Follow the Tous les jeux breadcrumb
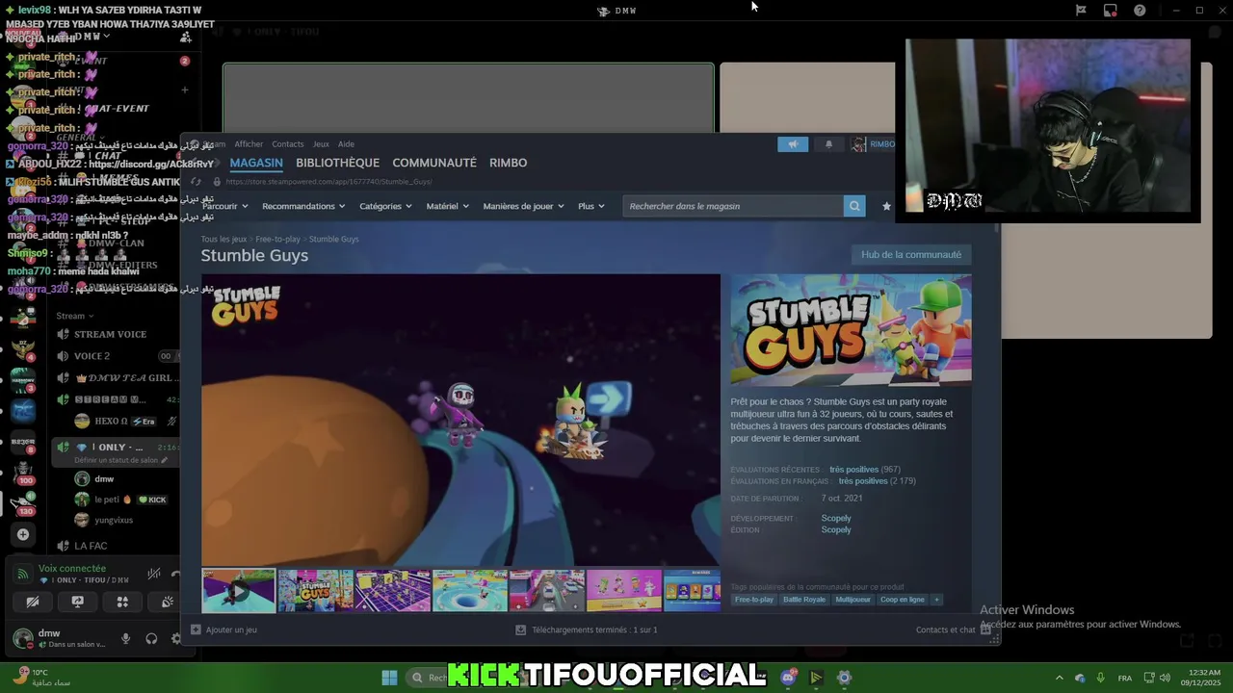 [x=223, y=239]
